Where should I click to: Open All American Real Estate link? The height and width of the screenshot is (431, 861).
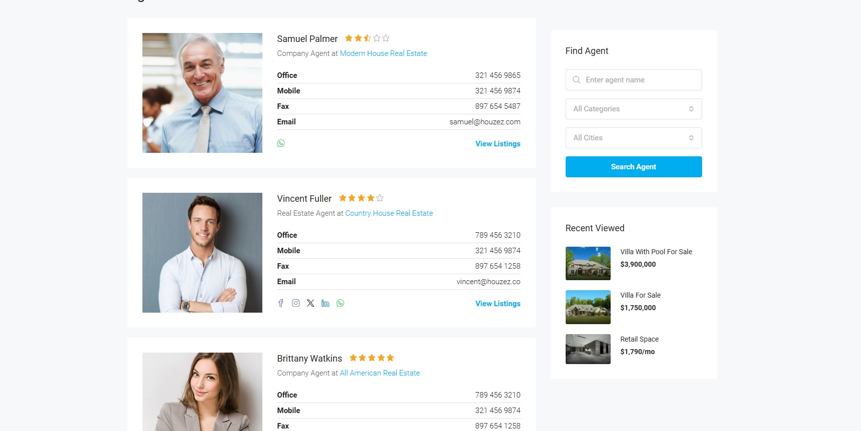380,373
